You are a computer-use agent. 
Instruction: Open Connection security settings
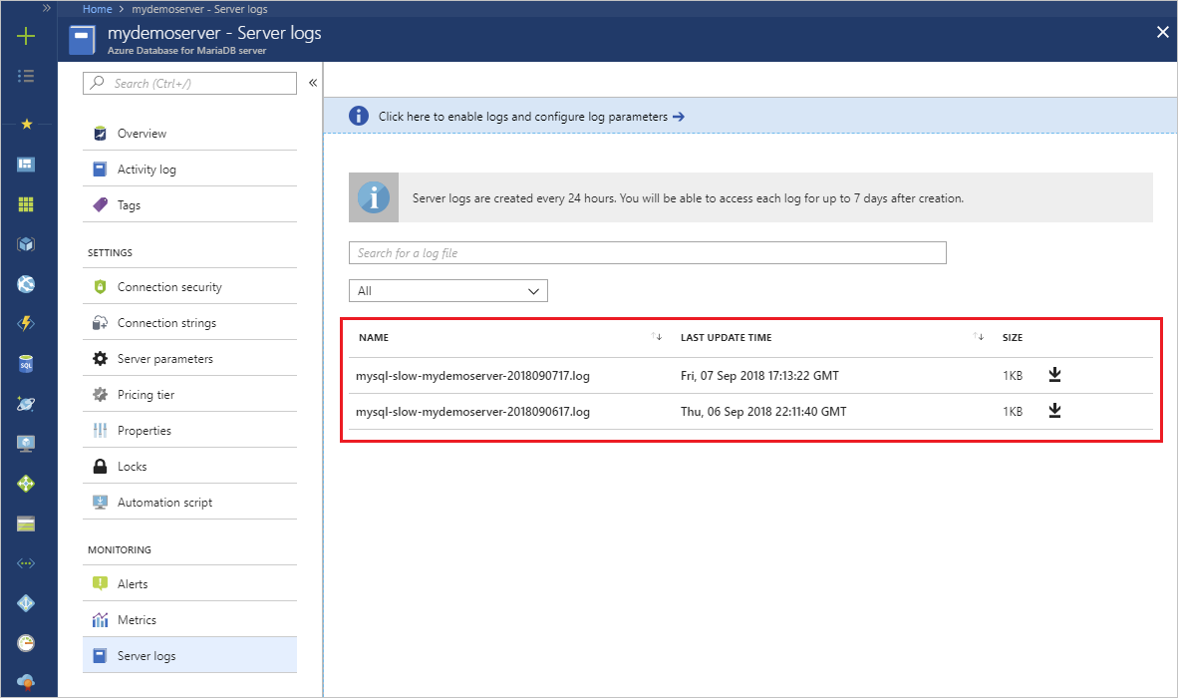click(x=189, y=287)
